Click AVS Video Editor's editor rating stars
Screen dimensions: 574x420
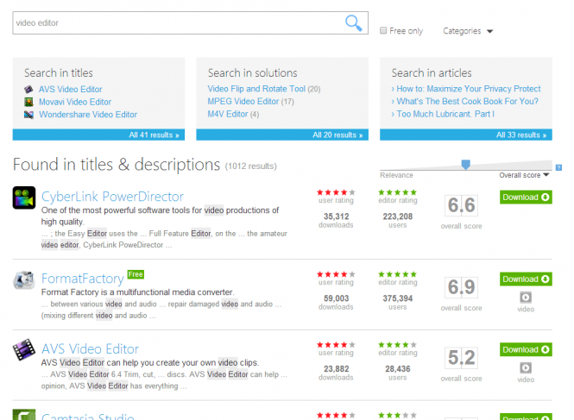click(x=398, y=345)
